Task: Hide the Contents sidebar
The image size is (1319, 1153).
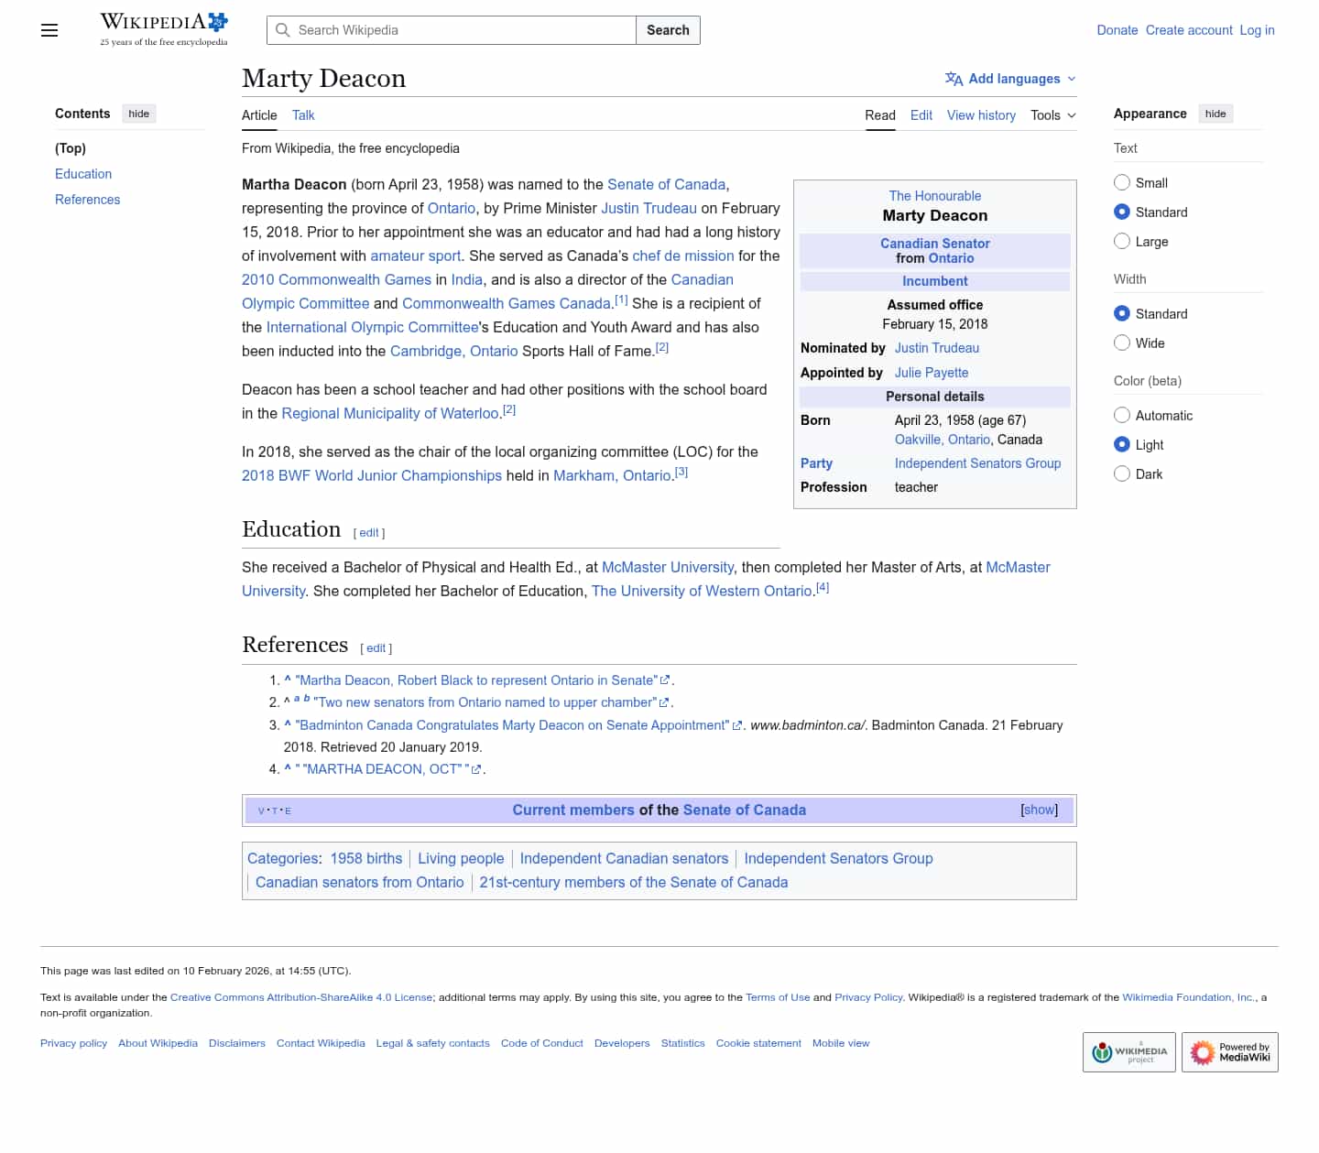Action: 138,114
